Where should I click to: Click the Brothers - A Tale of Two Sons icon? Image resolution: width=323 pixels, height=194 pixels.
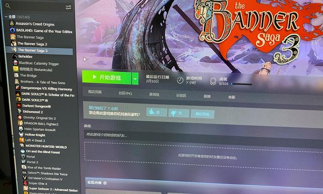click(x=17, y=81)
